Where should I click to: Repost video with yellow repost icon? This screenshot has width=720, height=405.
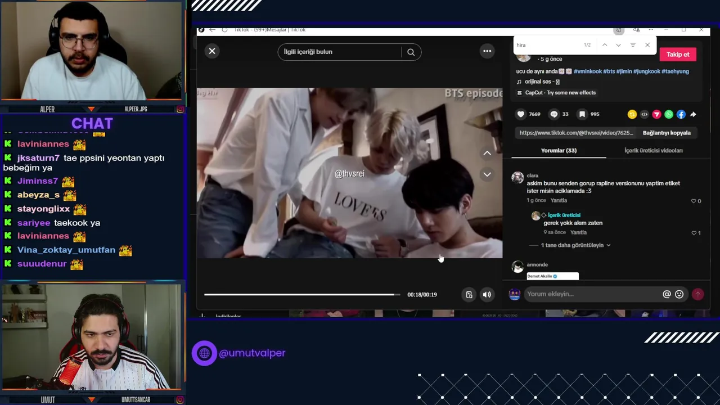(632, 114)
